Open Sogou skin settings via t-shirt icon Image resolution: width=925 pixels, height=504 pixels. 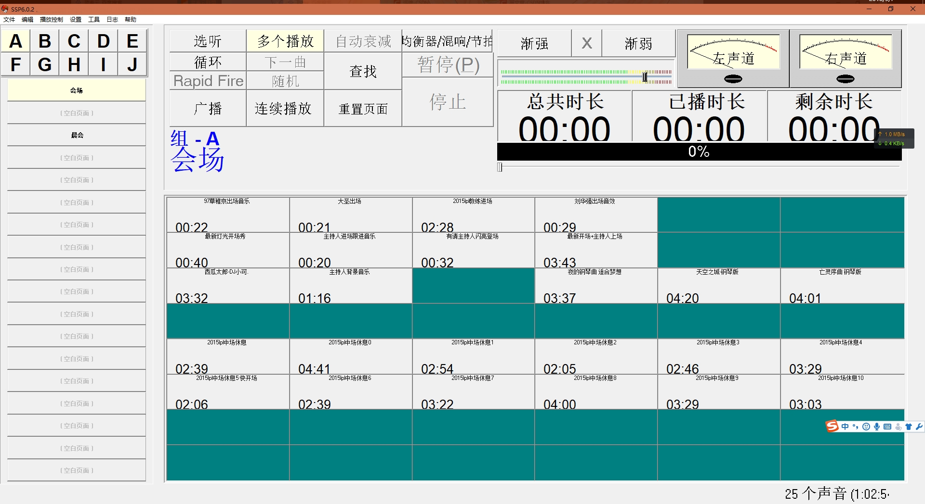click(909, 427)
